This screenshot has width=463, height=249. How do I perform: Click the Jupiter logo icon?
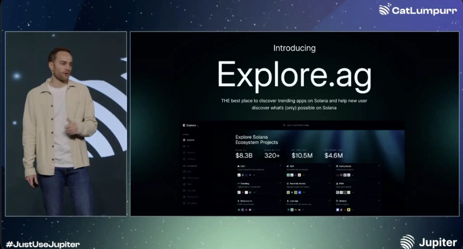[x=407, y=241]
